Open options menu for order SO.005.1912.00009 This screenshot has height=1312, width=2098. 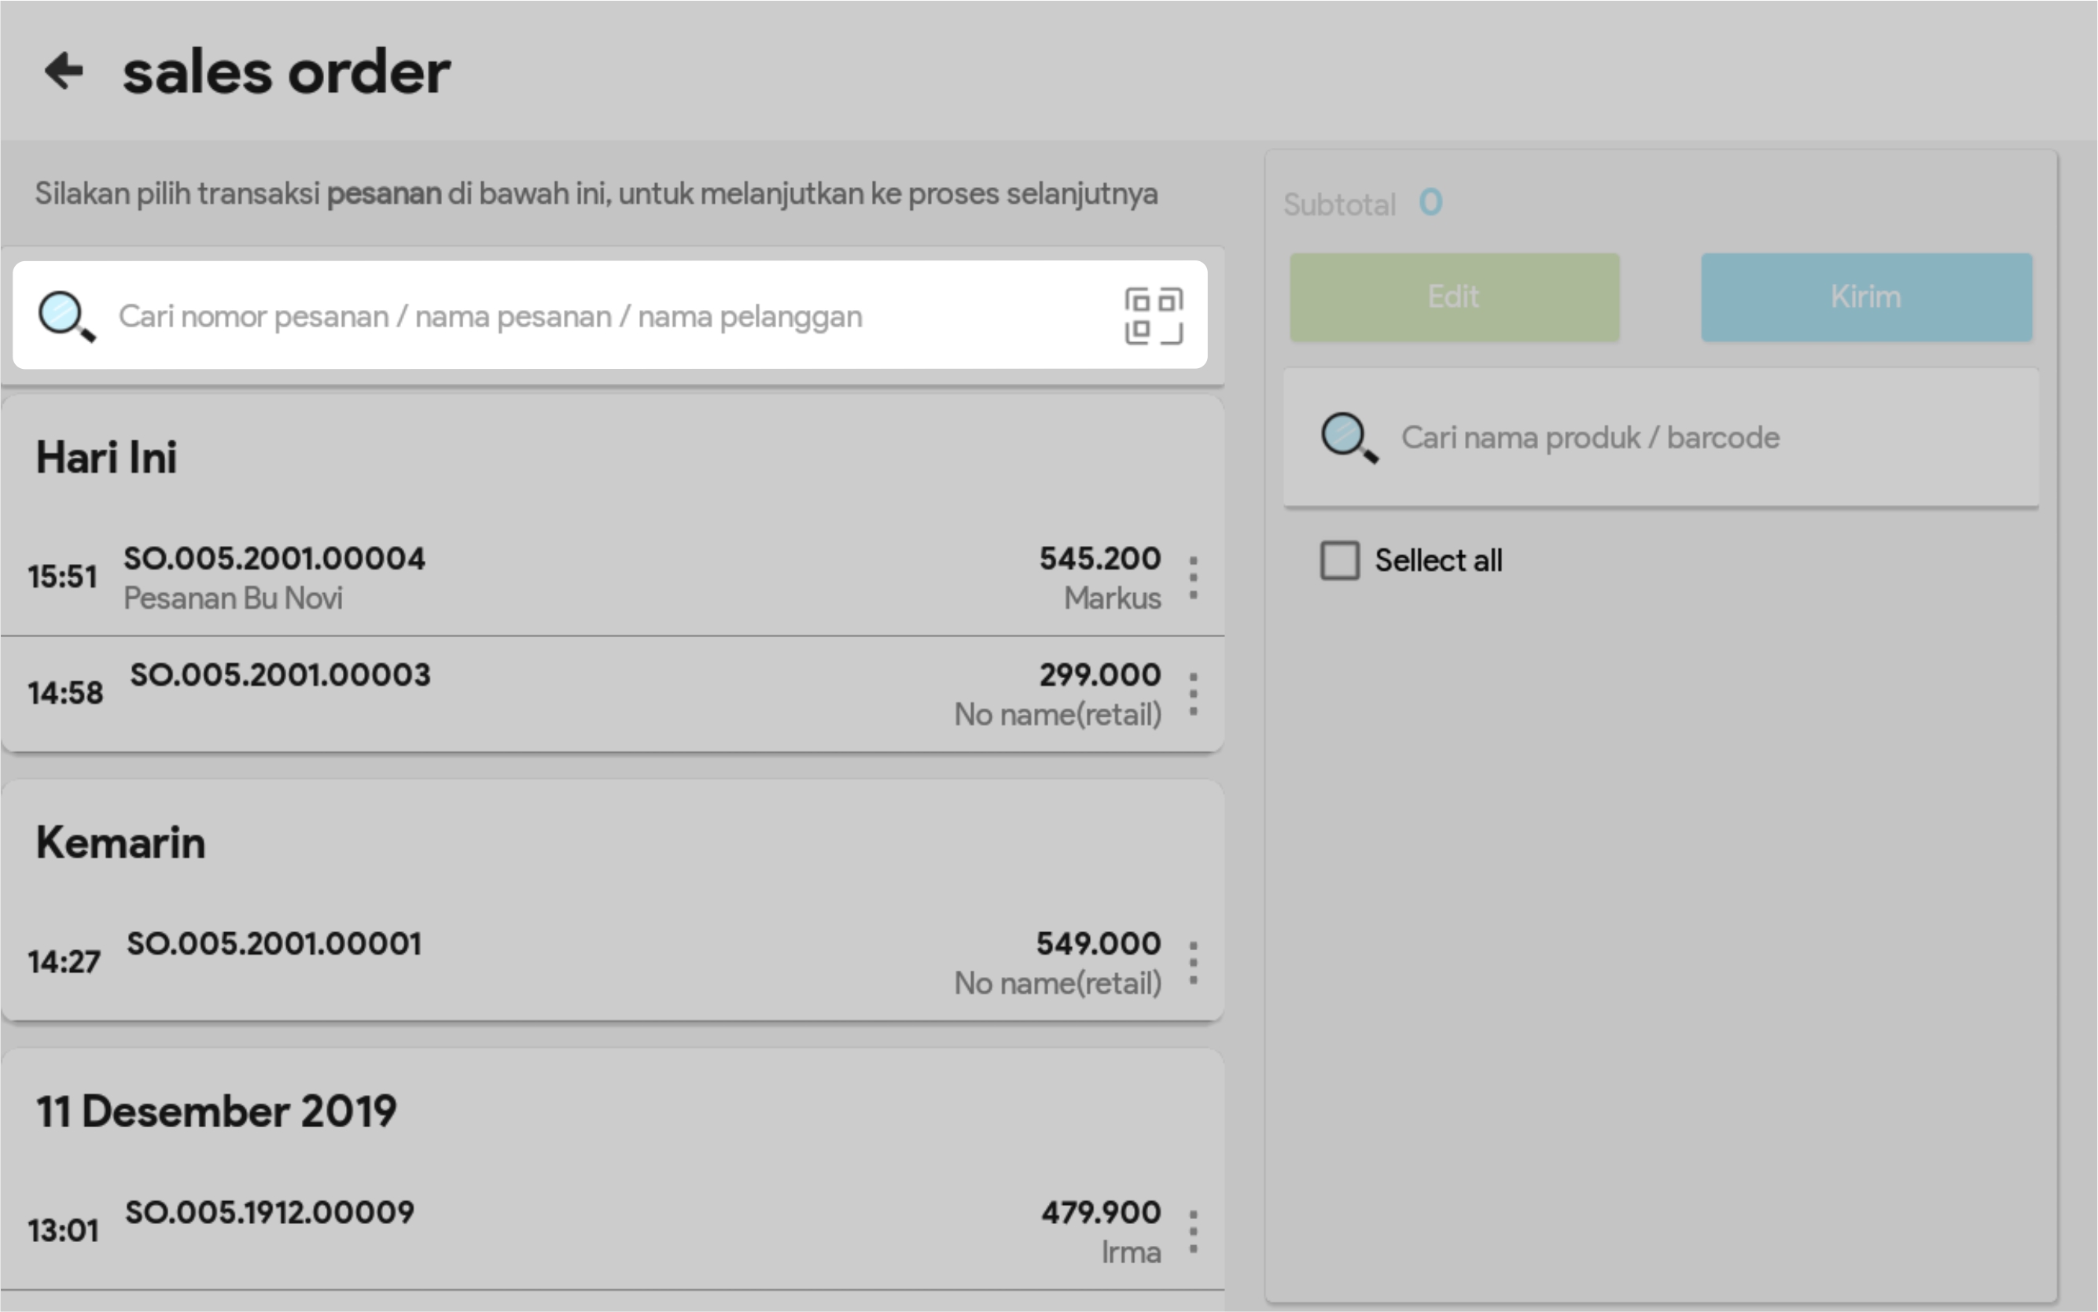[x=1194, y=1233]
